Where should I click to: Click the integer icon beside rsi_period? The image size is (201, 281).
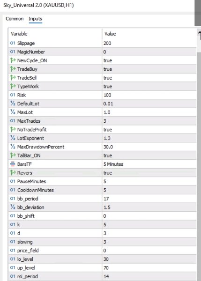(13, 276)
